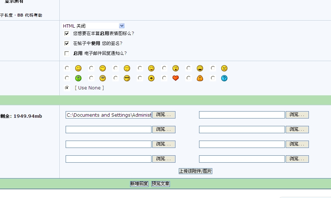Click the surprised open-mouth emoticon
This screenshot has height=198, width=331.
coord(175,68)
